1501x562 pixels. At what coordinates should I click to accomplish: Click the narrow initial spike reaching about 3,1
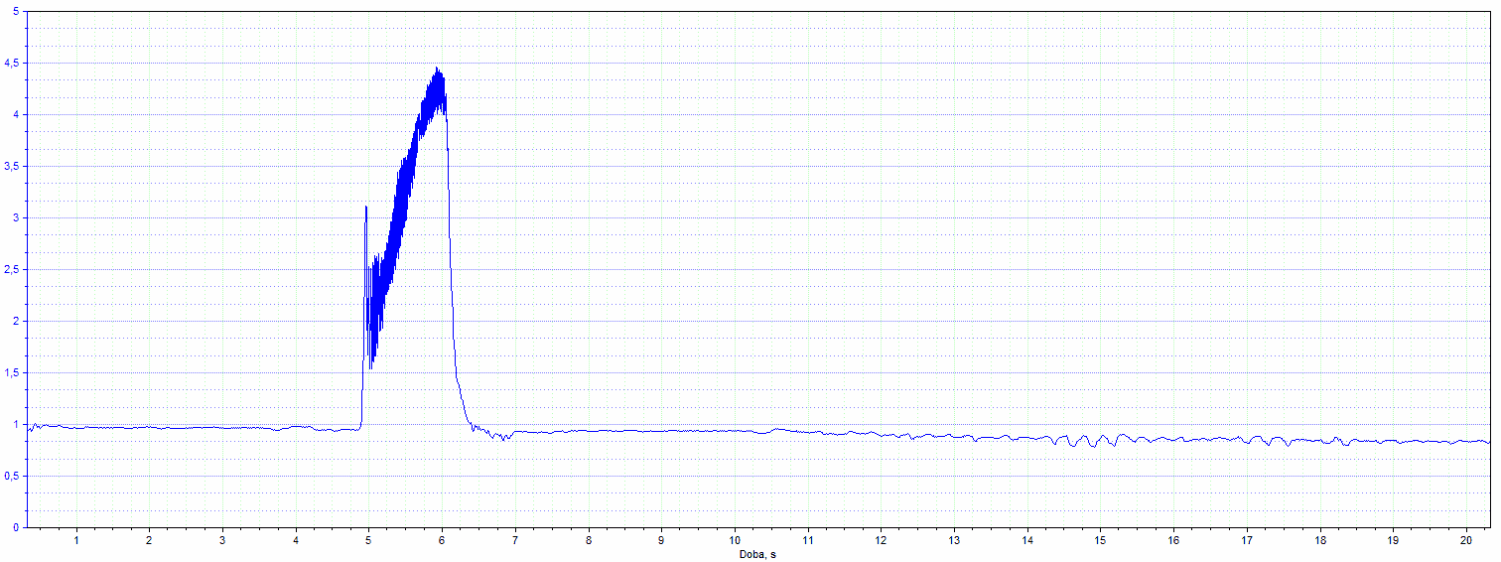(x=366, y=207)
